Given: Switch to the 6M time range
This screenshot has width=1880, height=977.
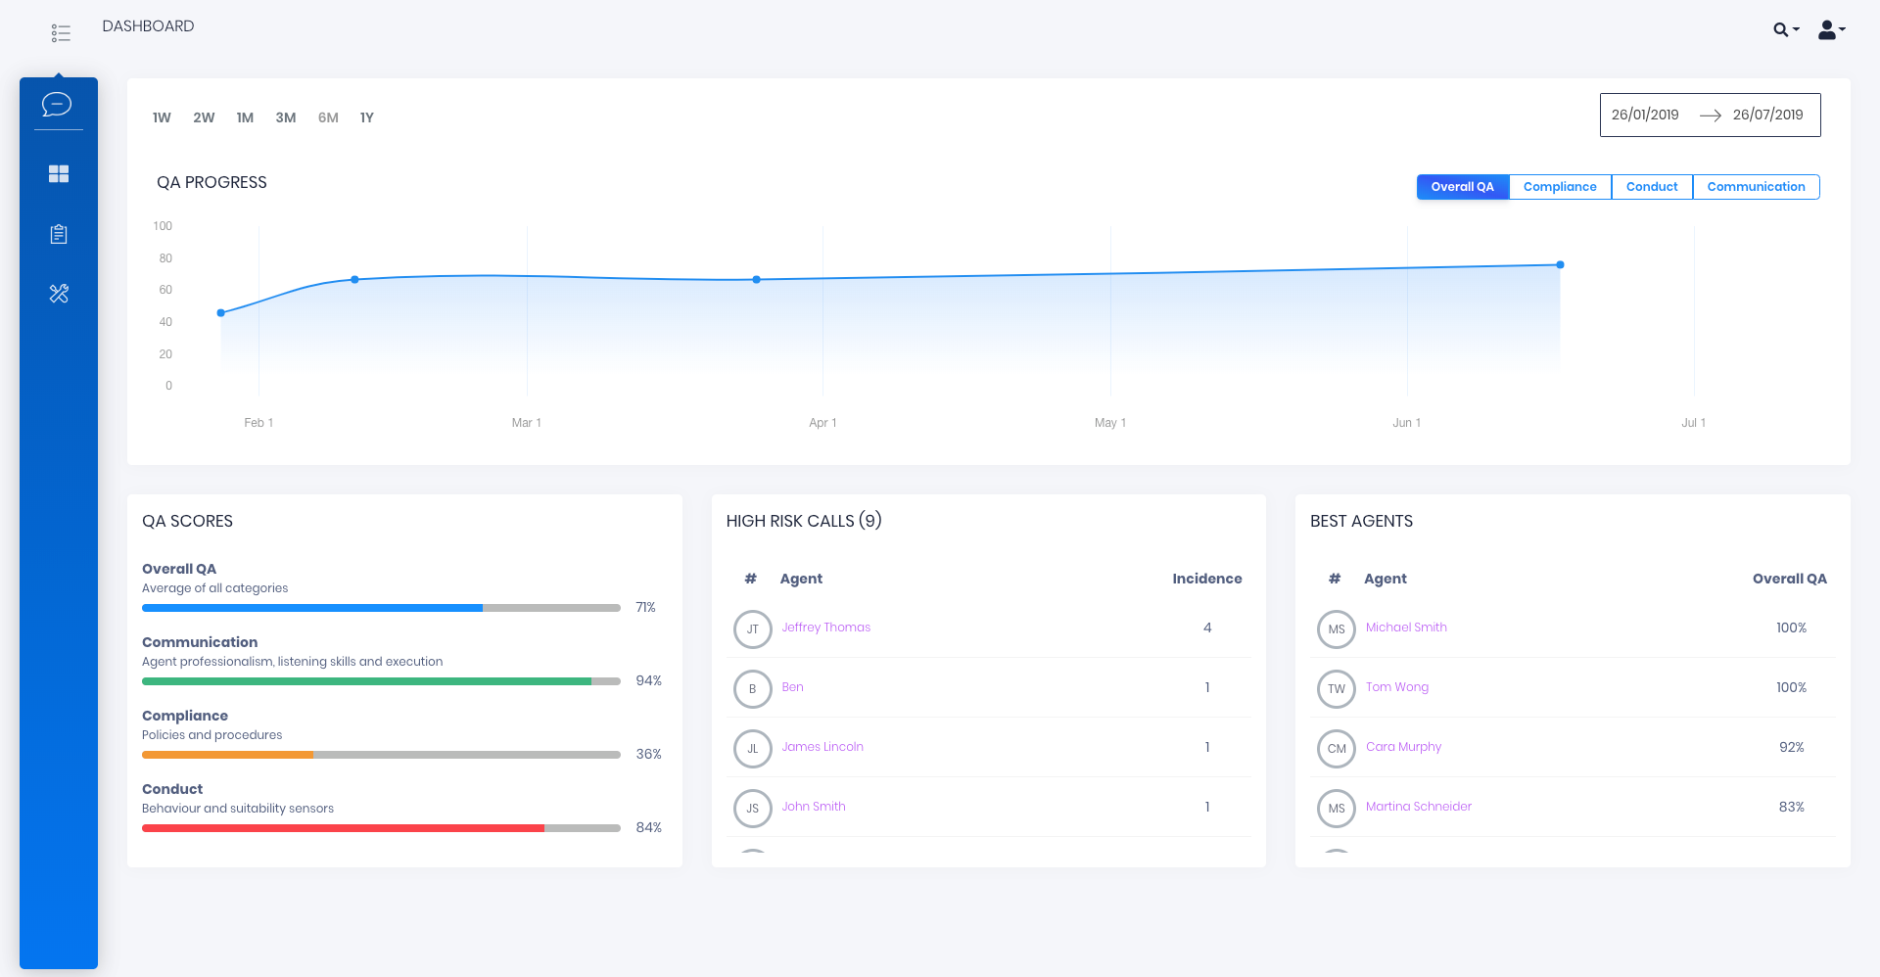Looking at the screenshot, I should (327, 117).
